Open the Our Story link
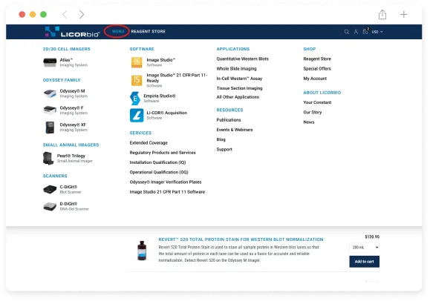430x301 pixels. 313,112
